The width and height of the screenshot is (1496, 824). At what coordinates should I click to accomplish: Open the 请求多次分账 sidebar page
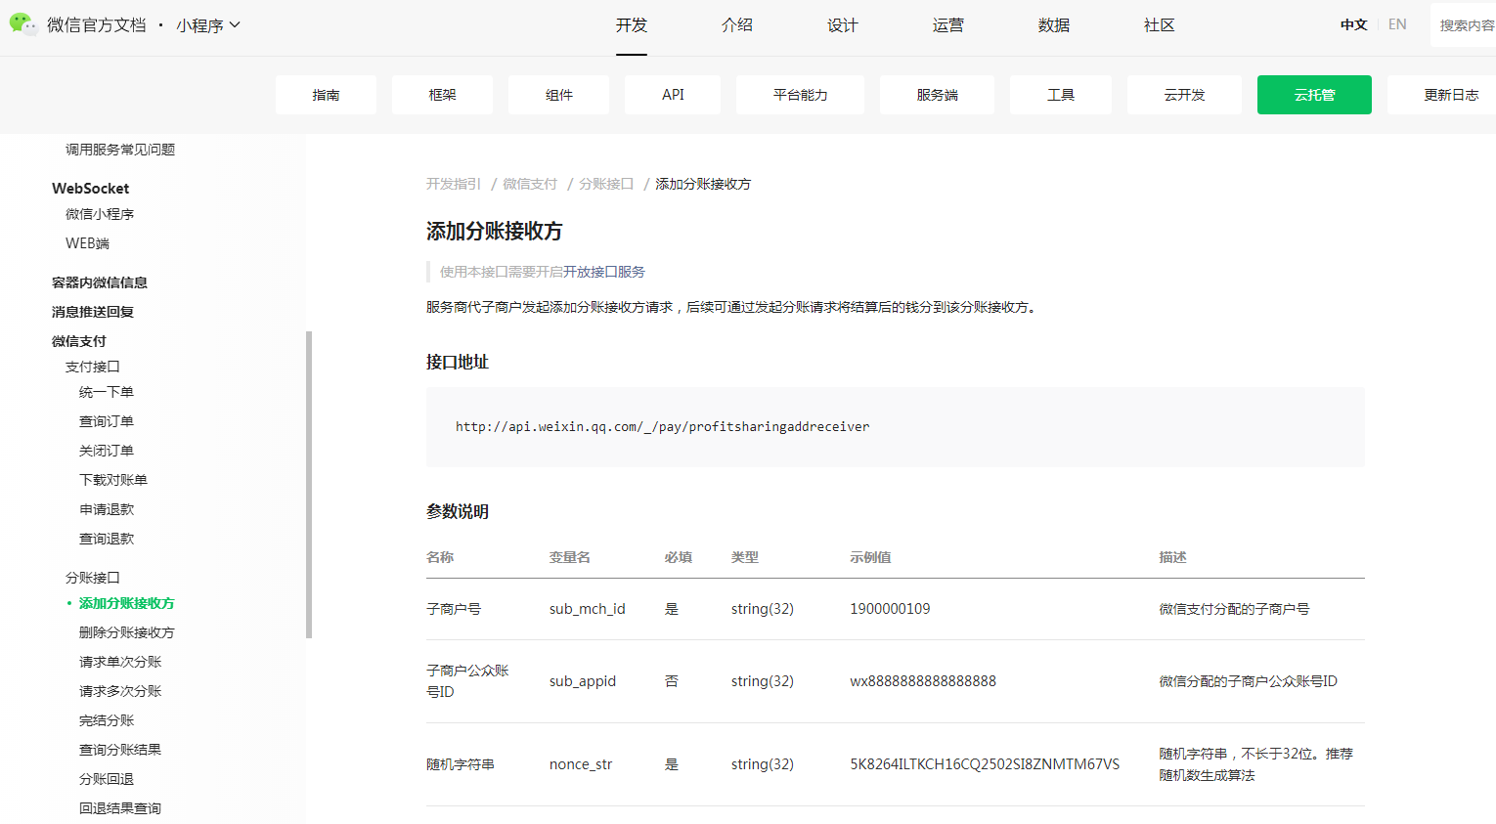coord(120,691)
